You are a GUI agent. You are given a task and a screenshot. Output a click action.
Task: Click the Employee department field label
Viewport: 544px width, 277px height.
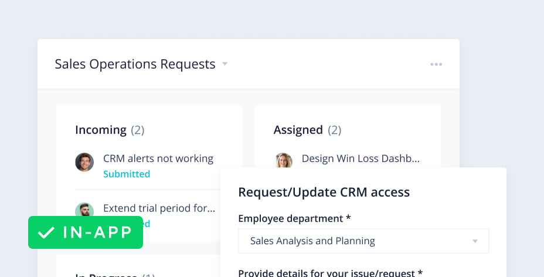point(294,218)
